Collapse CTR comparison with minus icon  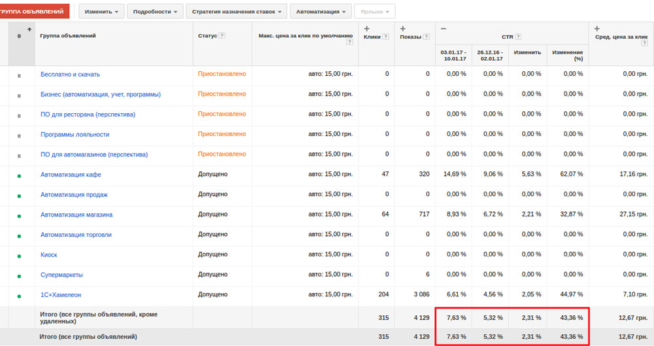click(443, 29)
